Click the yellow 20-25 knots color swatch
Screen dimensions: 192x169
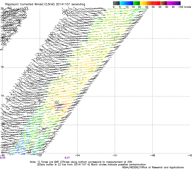[x=143, y=3]
